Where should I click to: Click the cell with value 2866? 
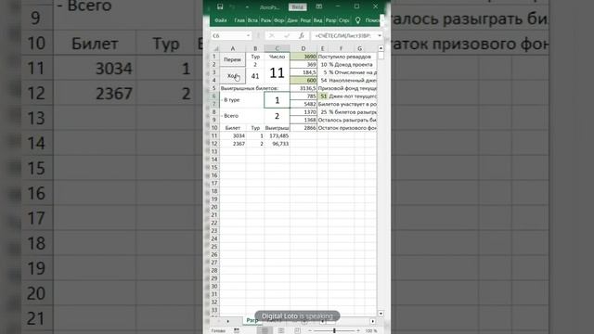[x=303, y=128]
